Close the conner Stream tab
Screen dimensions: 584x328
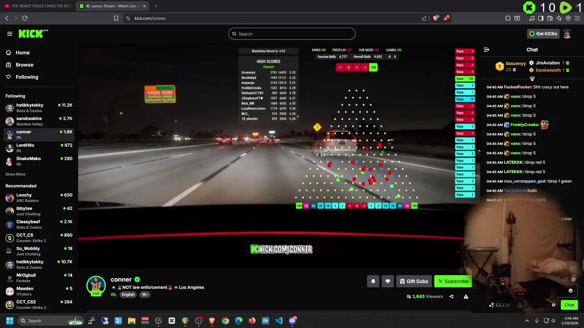pyautogui.click(x=145, y=6)
